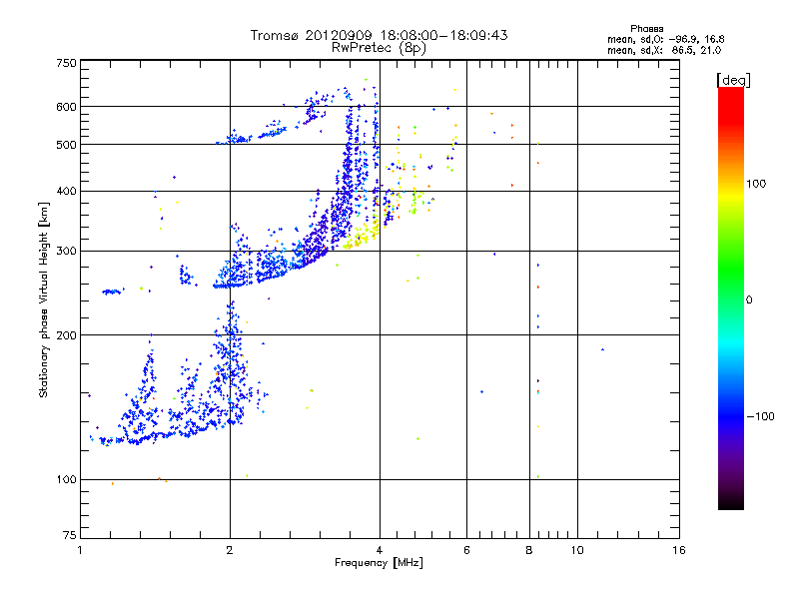The height and width of the screenshot is (599, 799).
Task: Click the y-axis tick label '75'
Action: (x=70, y=535)
